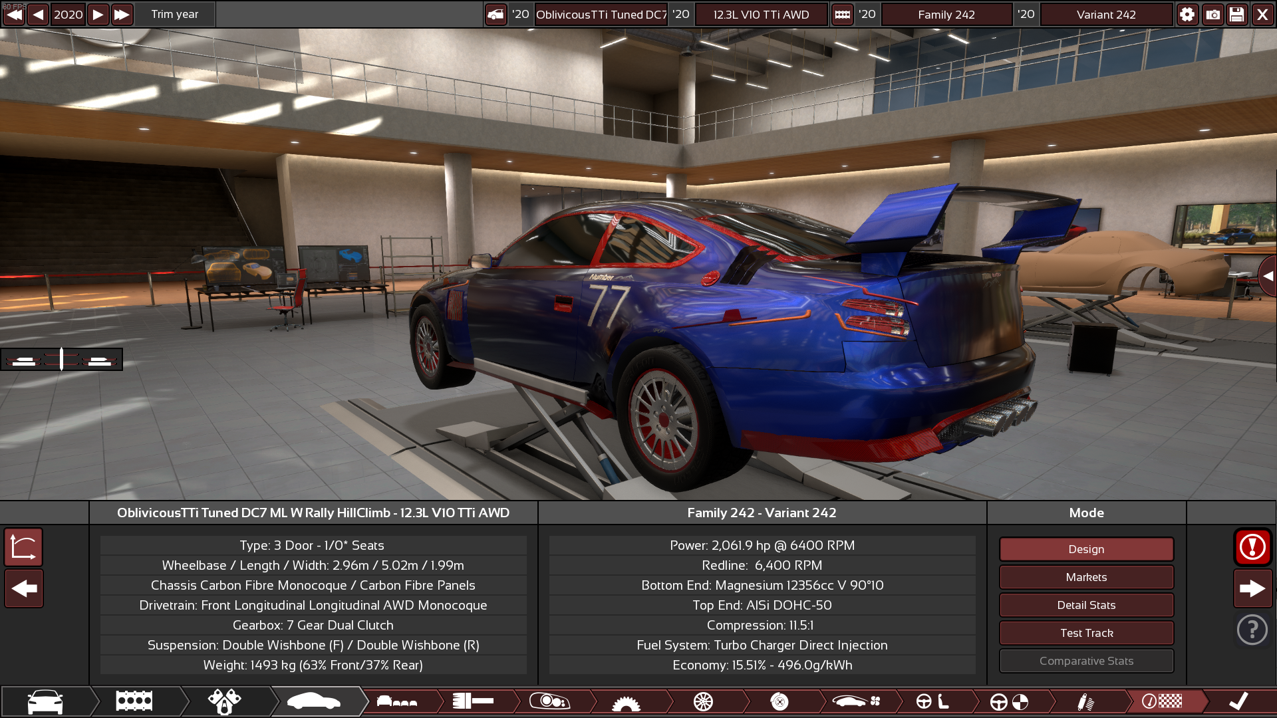Edit the Family 242 name field
This screenshot has height=718, width=1277.
click(x=946, y=14)
